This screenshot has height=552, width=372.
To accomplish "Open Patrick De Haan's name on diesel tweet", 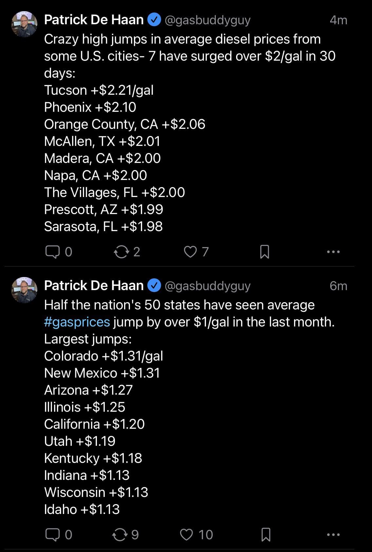I will 94,20.
